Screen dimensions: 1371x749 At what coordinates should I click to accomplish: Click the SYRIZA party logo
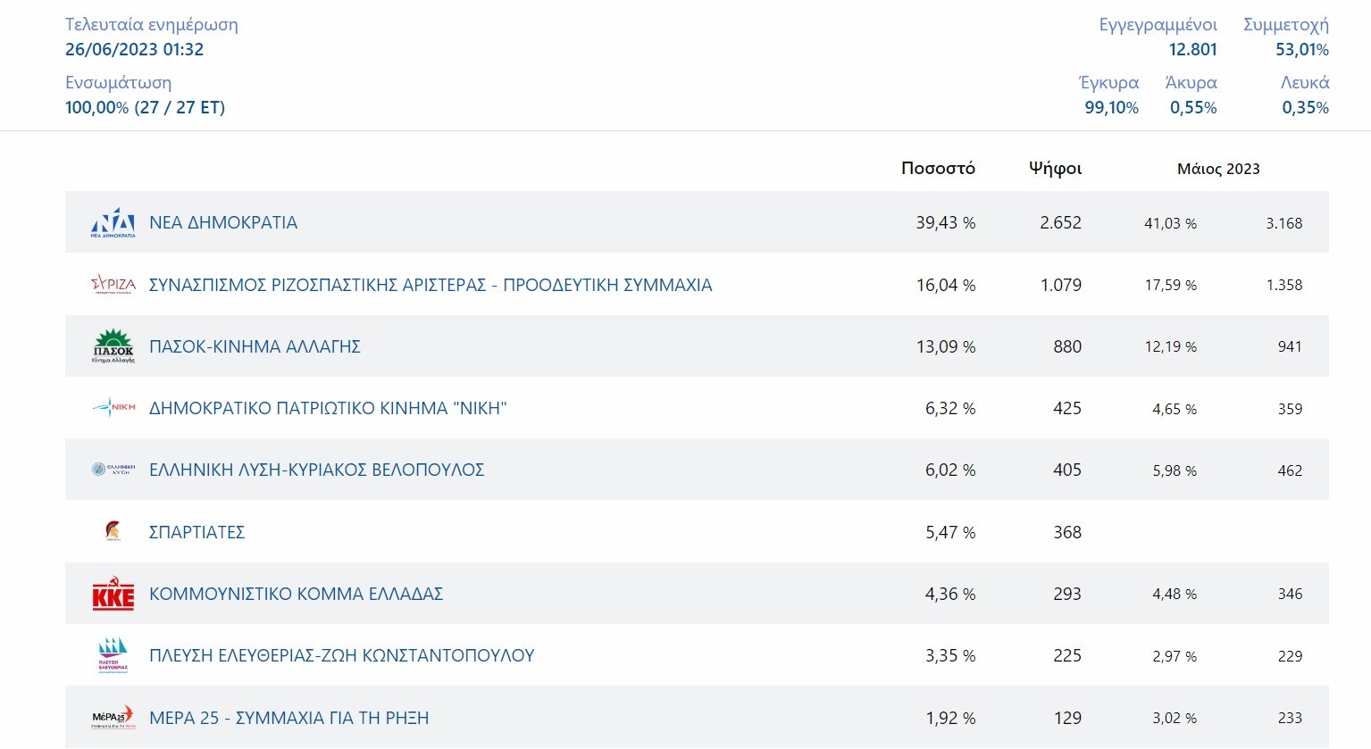point(113,285)
